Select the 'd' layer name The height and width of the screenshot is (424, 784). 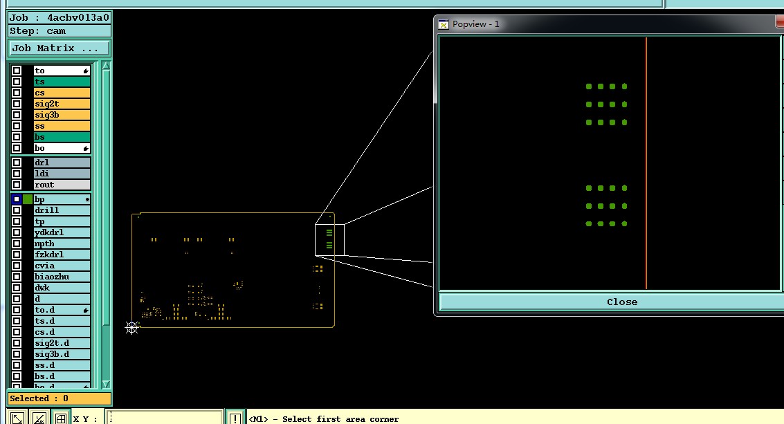62,299
